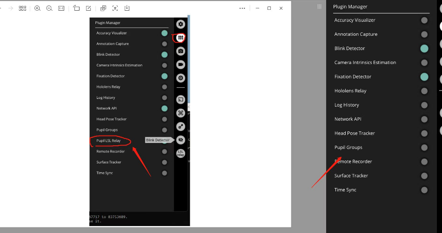Click the video recorder icon in pictured sidebar
The width and height of the screenshot is (442, 233).
(x=181, y=65)
